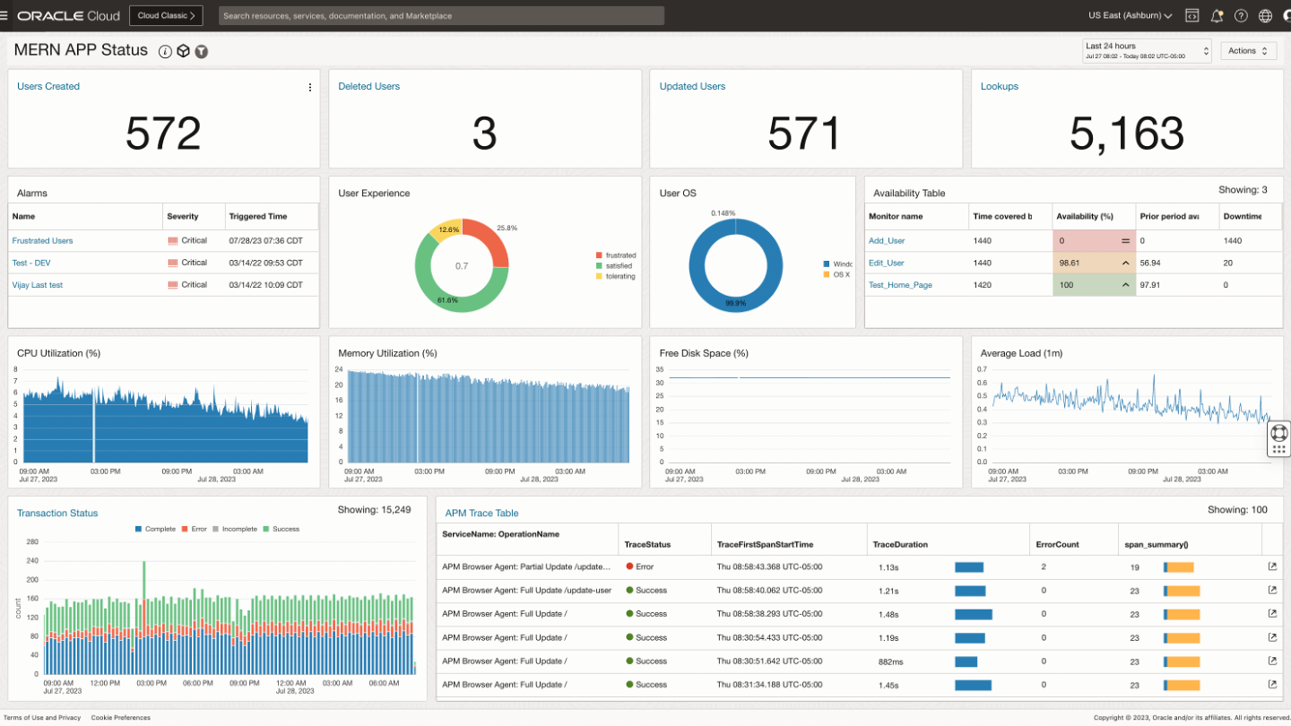Expand the Actions dropdown
Viewport: 1291px width, 726px height.
coord(1248,51)
